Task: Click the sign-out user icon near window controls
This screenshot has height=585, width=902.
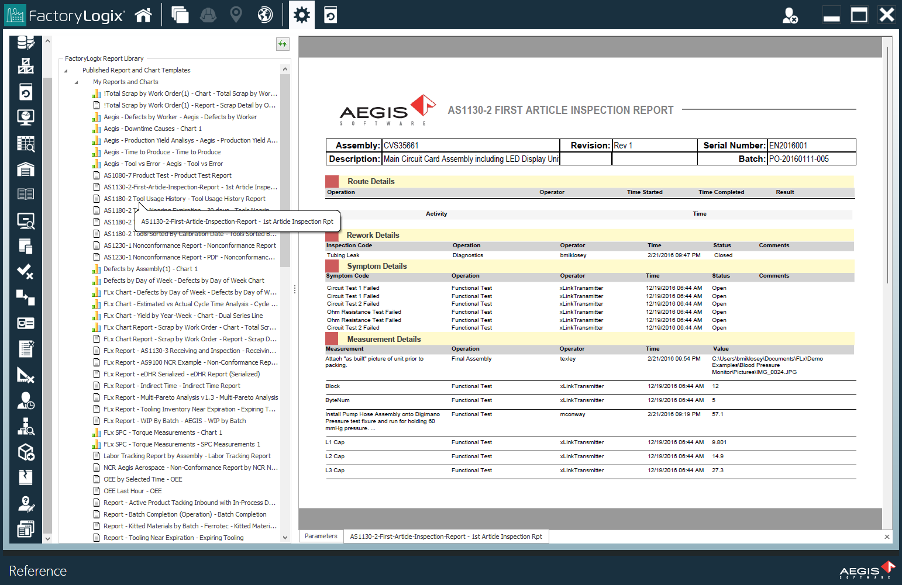Action: tap(791, 15)
